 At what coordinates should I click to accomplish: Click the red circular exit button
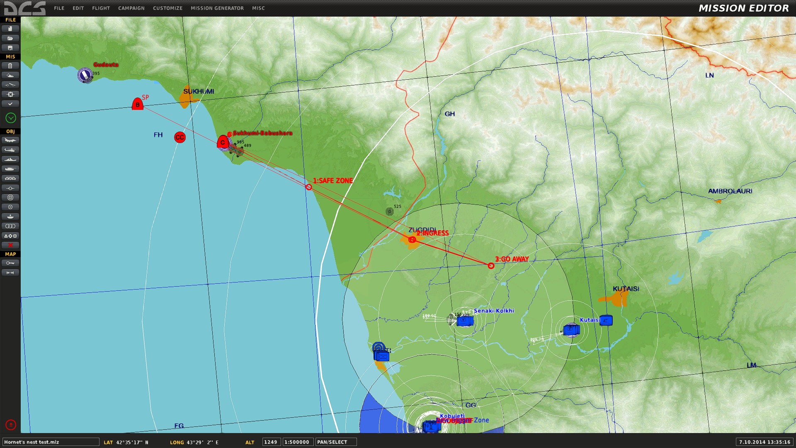point(11,425)
